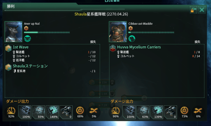The image size is (211, 126).
Task: Click left shield damage icon showing 148%
Action: pyautogui.click(x=52, y=112)
